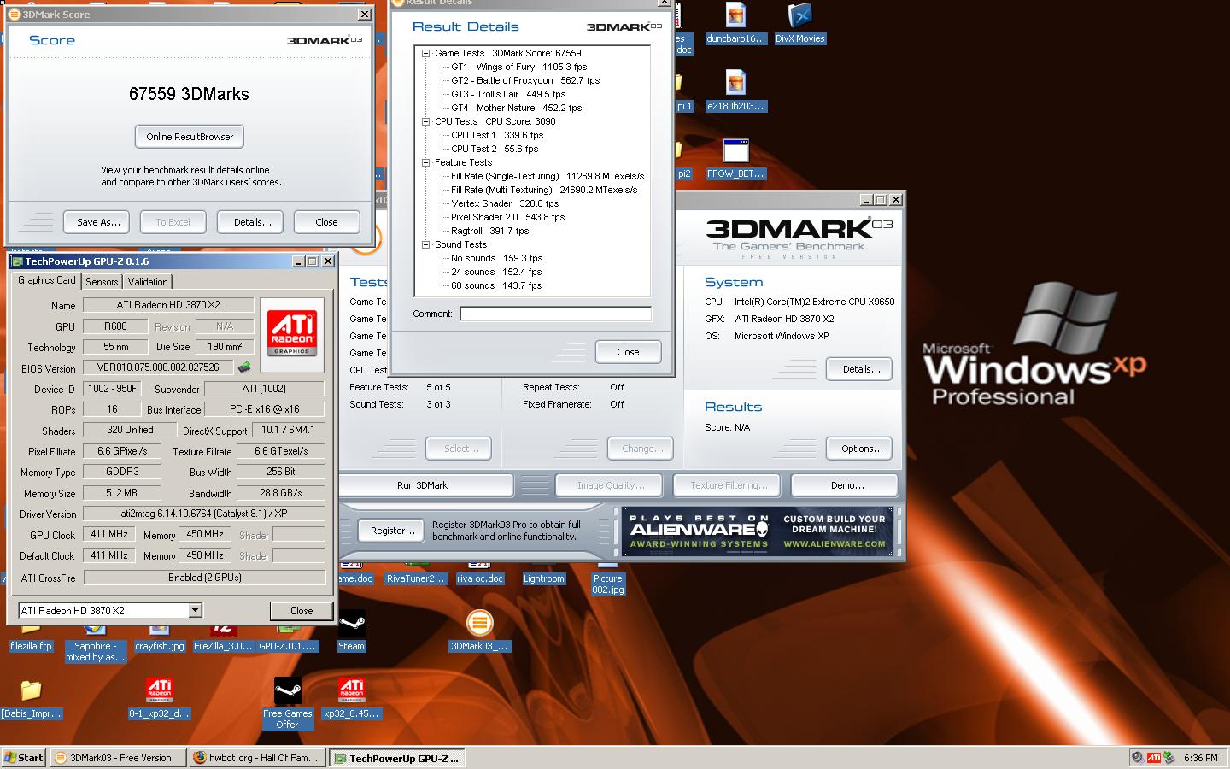The width and height of the screenshot is (1230, 769).
Task: Click the System Details button in 3DMark03
Action: [x=859, y=369]
